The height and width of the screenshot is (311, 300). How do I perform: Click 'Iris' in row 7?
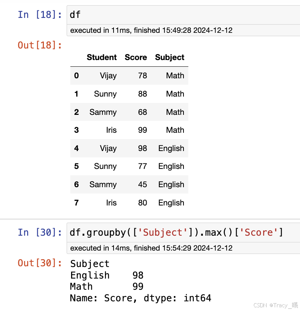point(111,203)
